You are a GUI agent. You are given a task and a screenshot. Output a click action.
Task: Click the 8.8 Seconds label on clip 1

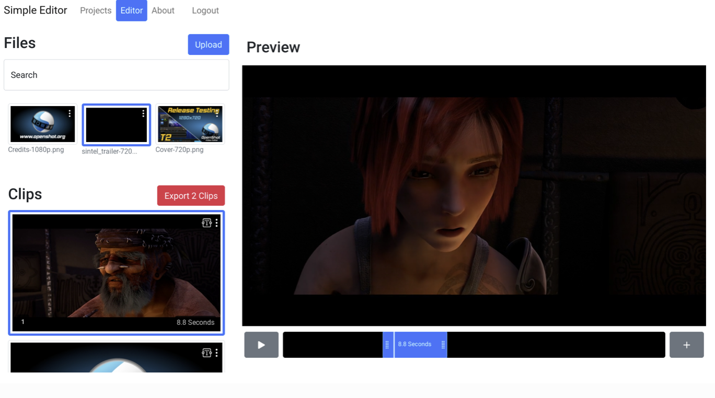pos(195,322)
